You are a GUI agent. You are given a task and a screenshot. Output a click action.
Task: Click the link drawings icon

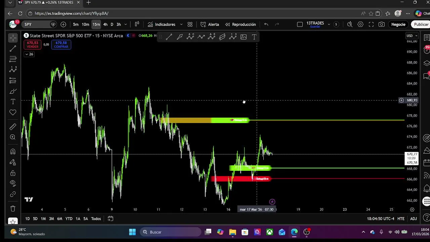point(13,194)
